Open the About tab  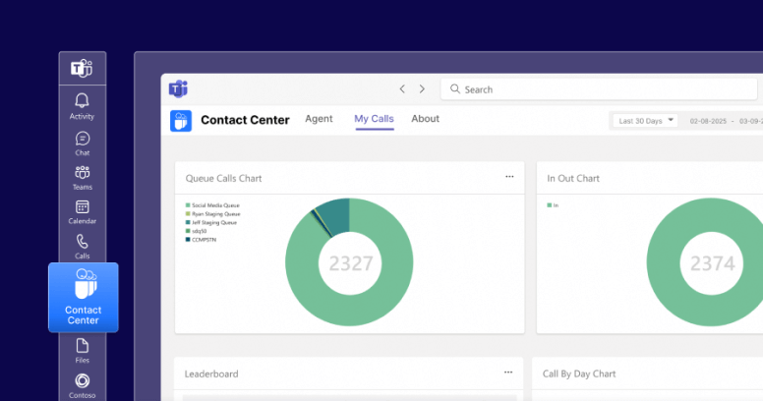[x=425, y=119]
